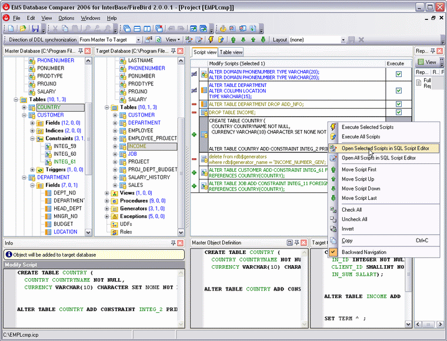Click the Views folder icon in target tree

[x=115, y=193]
